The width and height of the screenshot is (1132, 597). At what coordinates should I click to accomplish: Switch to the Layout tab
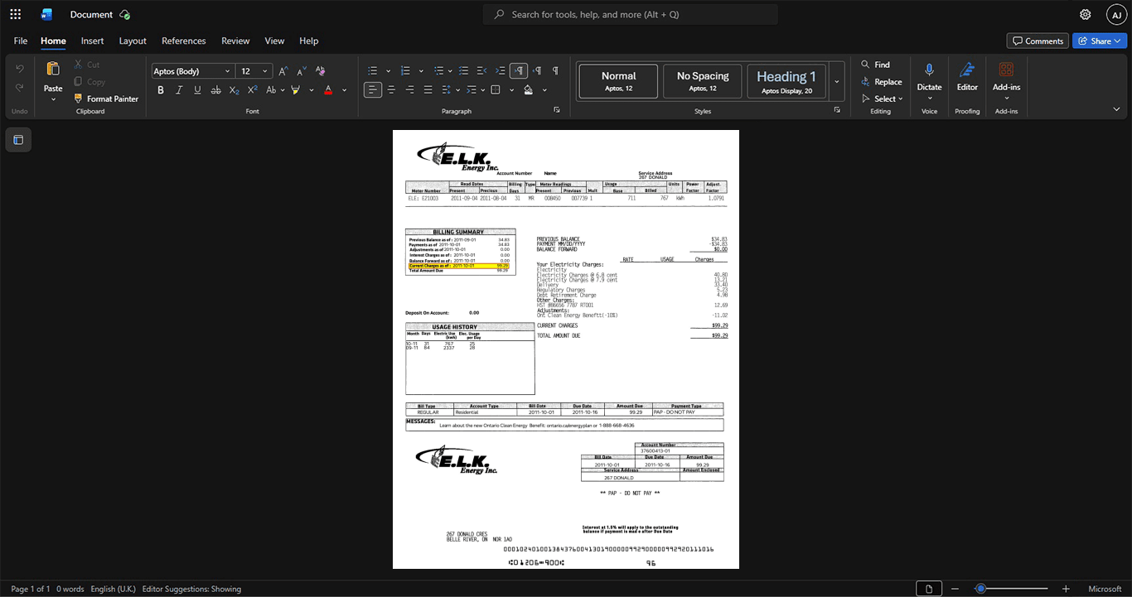[133, 41]
